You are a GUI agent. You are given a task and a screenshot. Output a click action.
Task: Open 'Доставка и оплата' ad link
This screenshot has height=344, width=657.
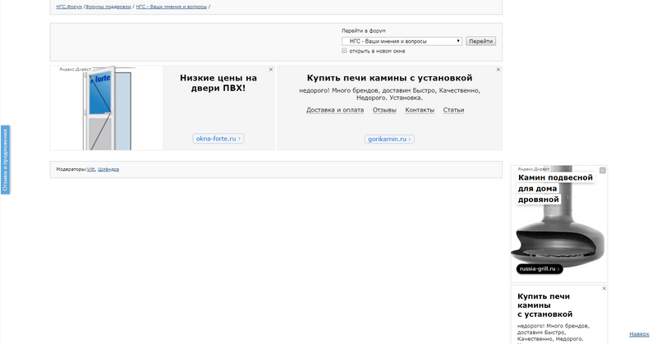335,110
